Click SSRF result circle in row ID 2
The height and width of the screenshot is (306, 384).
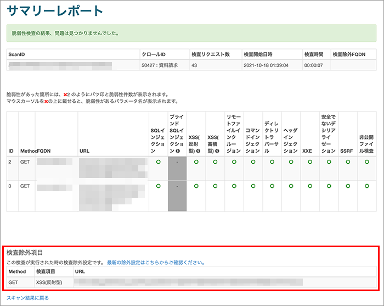348,162
